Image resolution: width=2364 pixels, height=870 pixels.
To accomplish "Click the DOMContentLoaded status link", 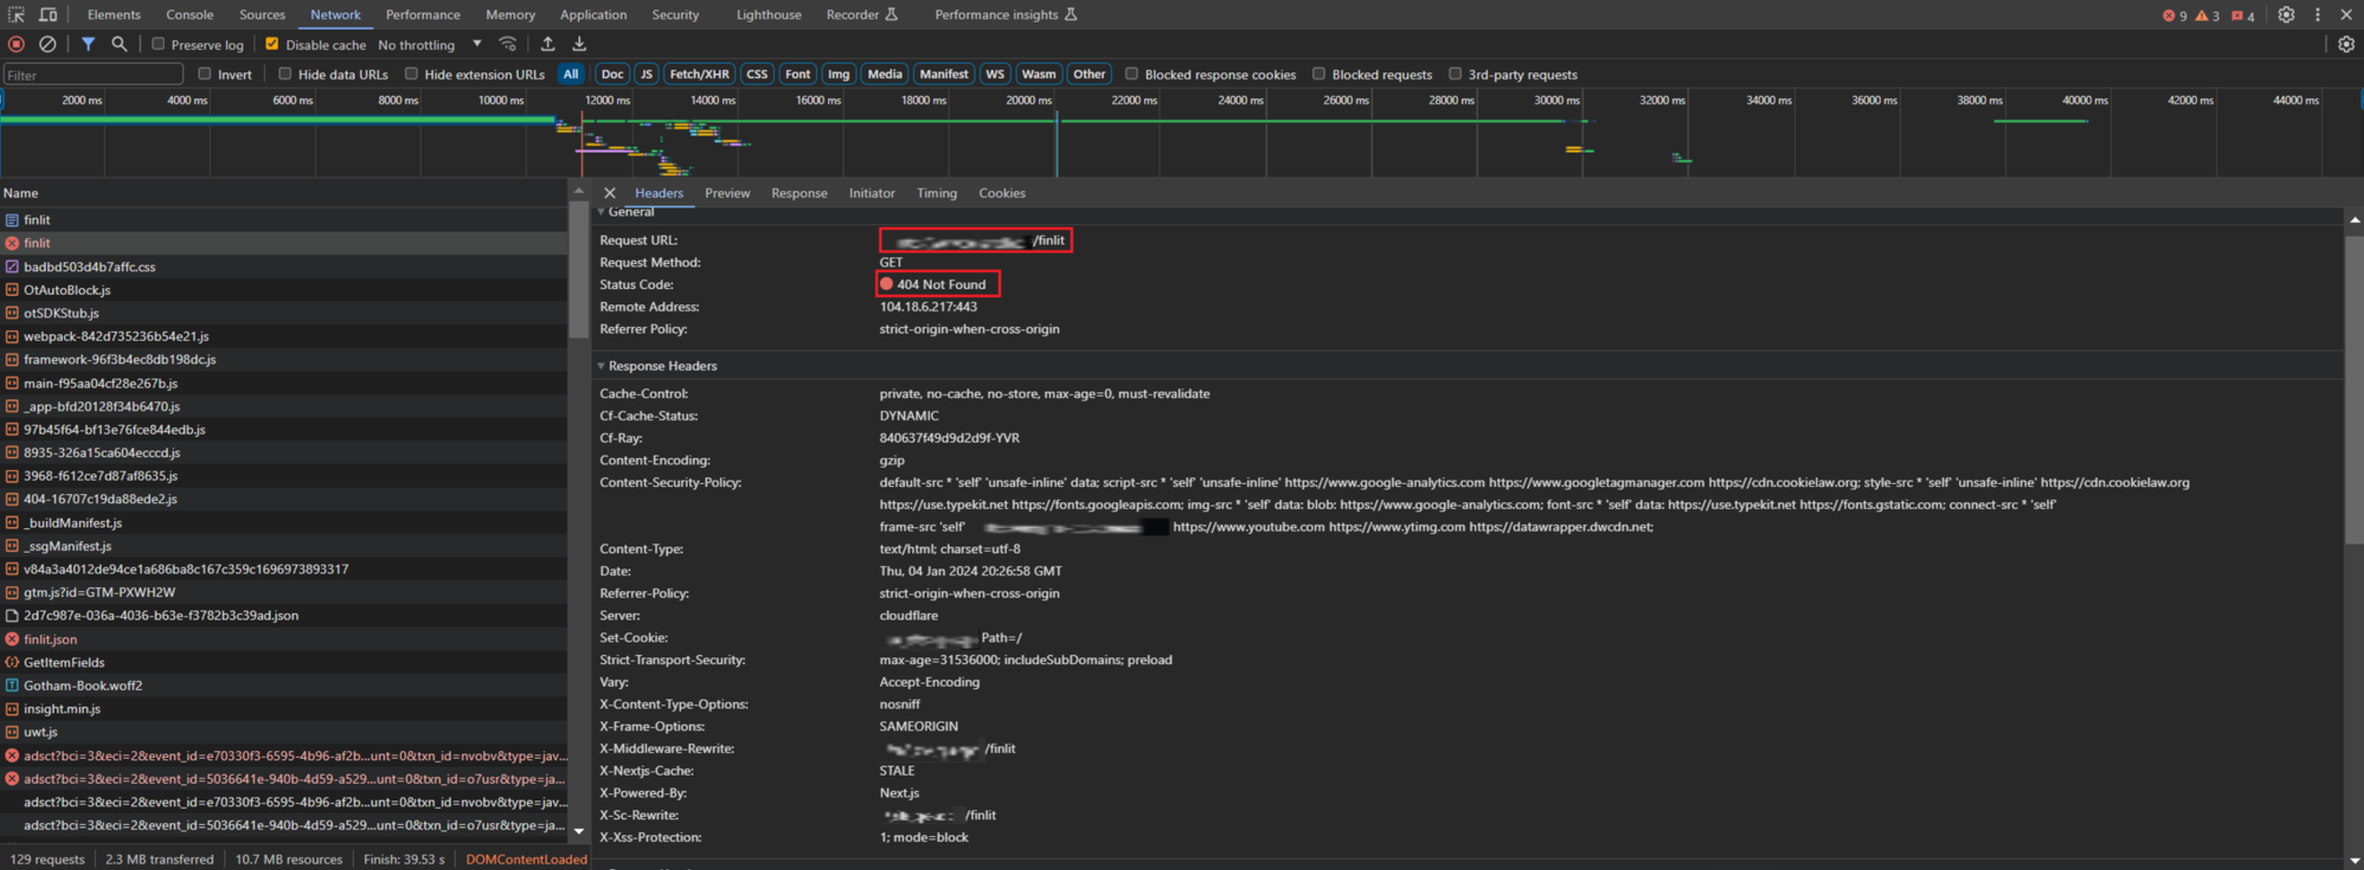I will point(526,859).
